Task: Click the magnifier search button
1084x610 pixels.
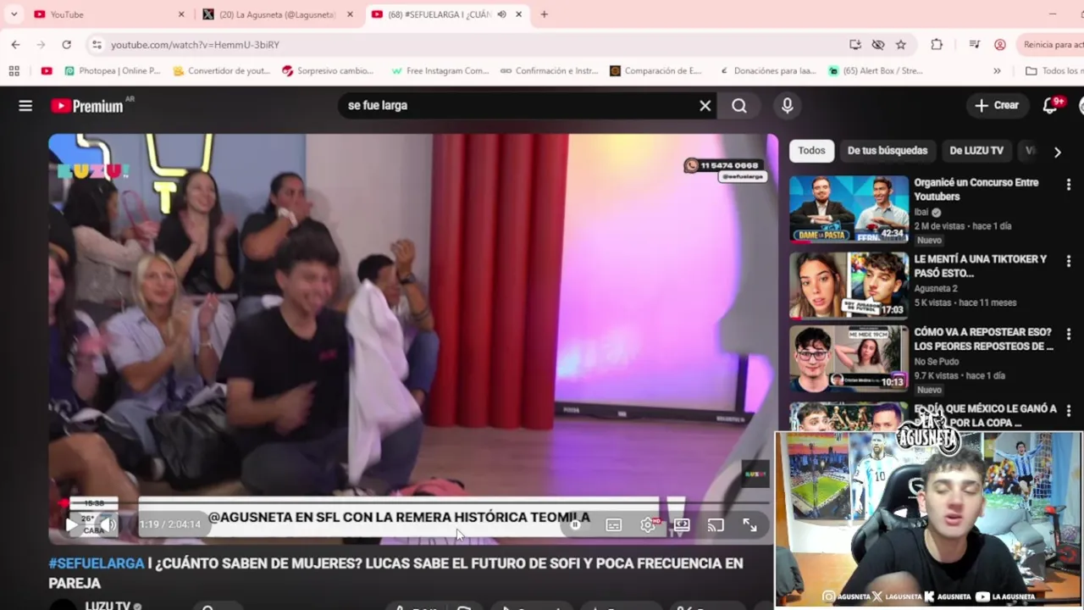Action: [x=739, y=106]
